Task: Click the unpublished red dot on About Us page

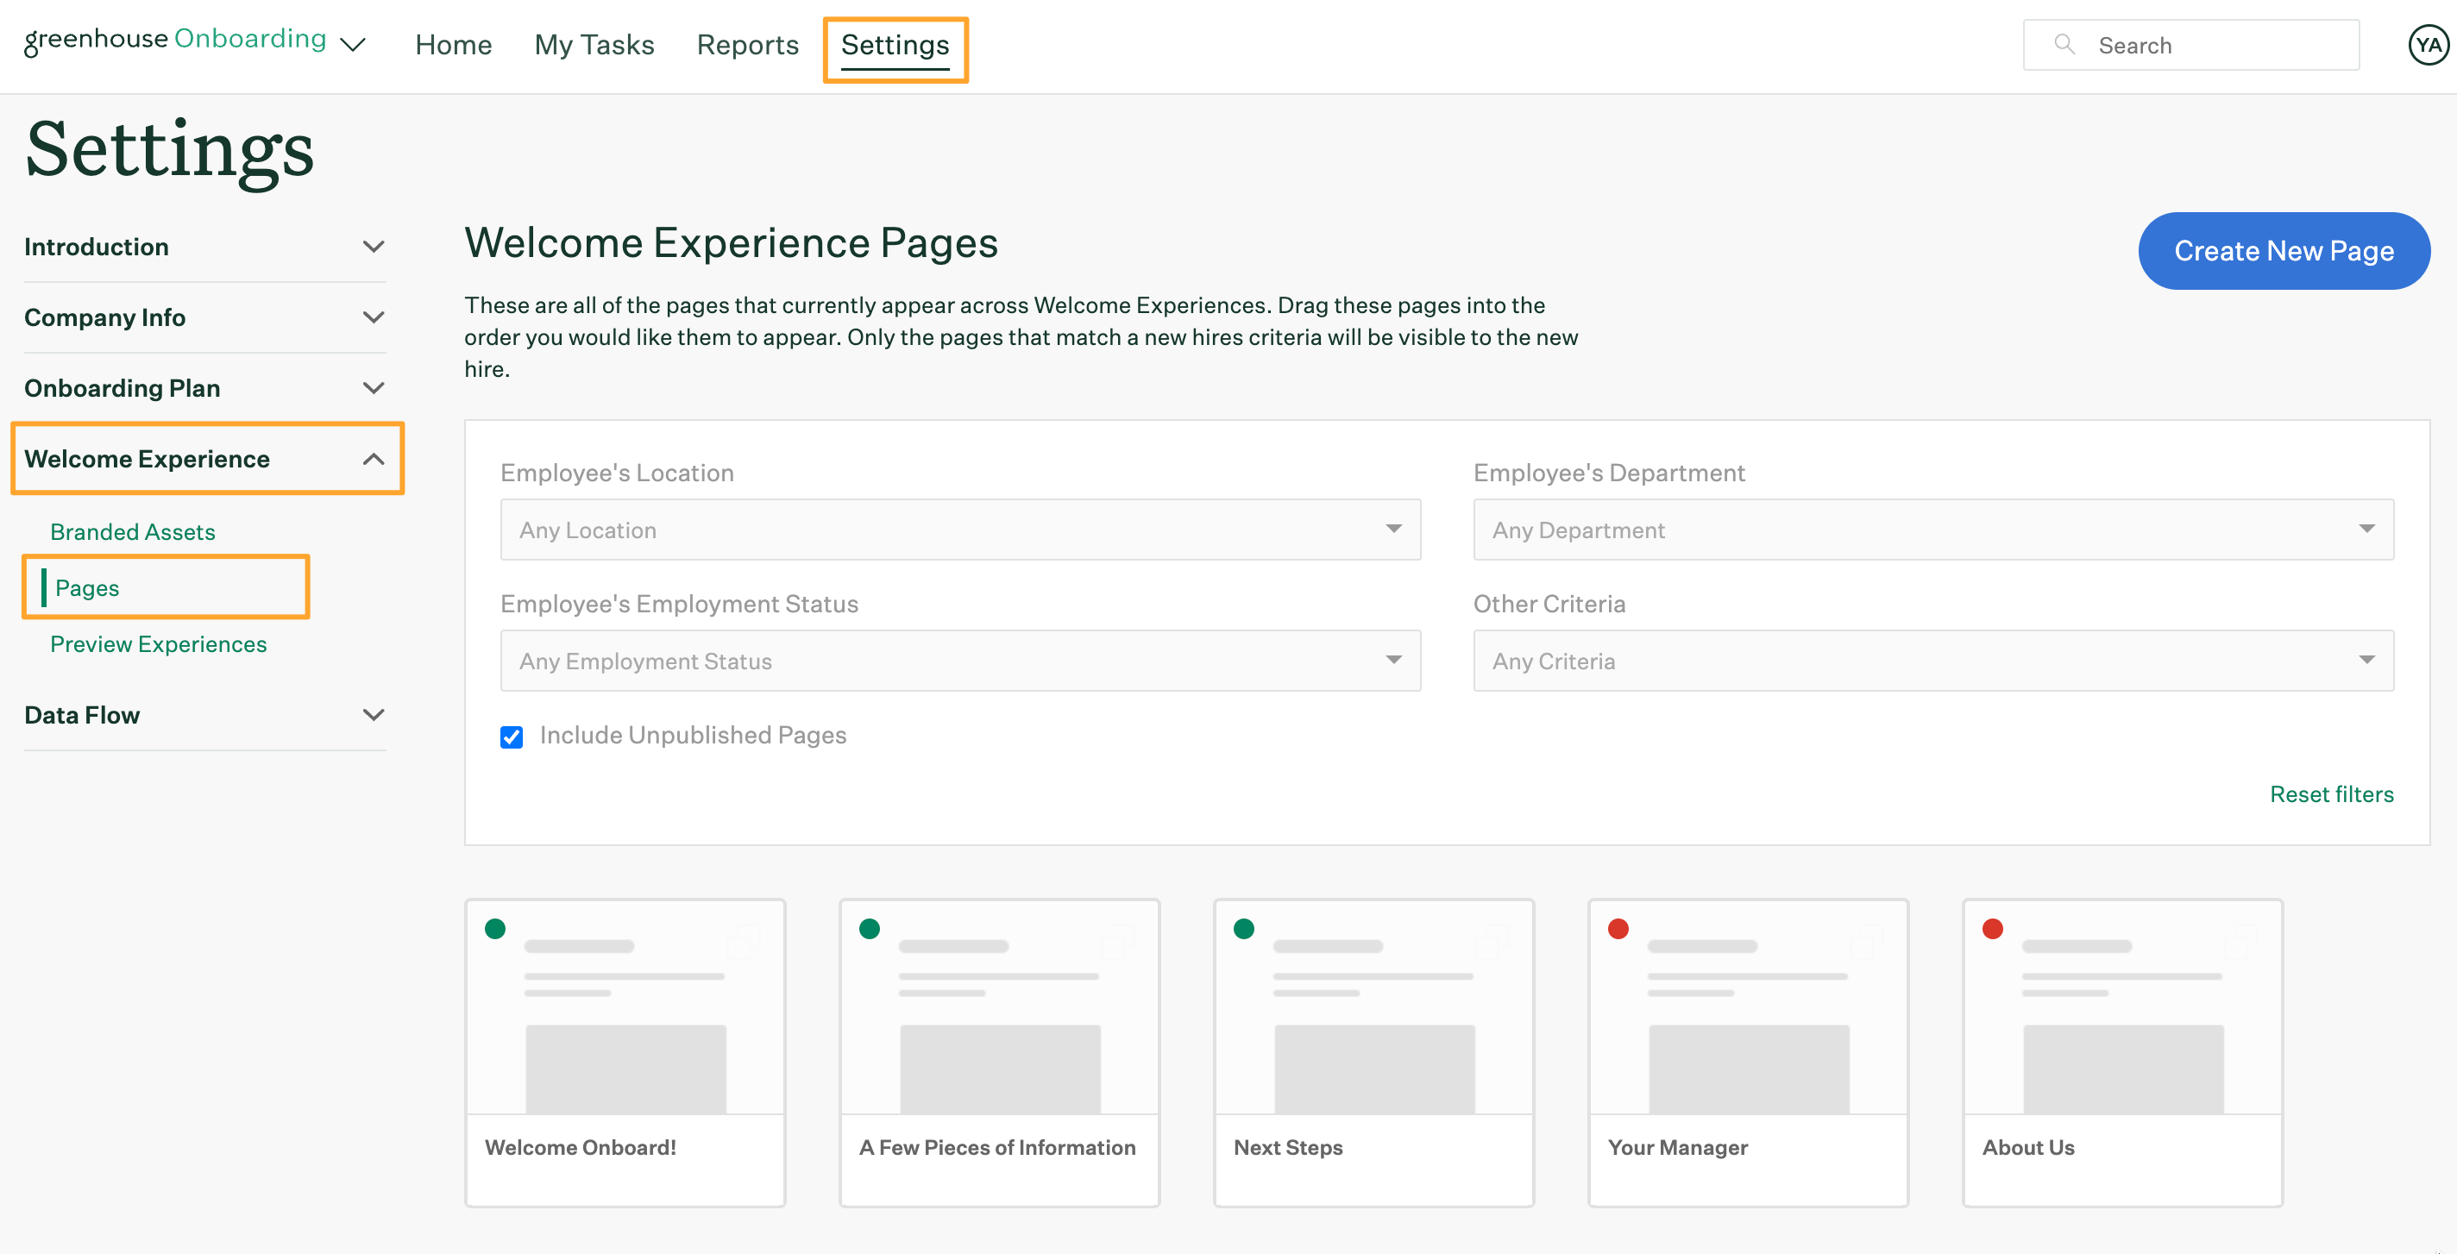Action: tap(1993, 928)
